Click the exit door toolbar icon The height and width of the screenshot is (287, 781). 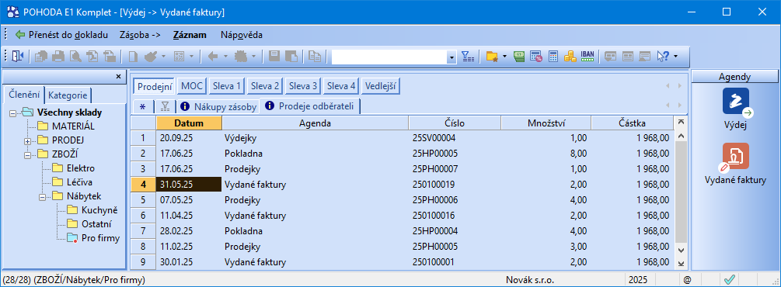pyautogui.click(x=17, y=57)
